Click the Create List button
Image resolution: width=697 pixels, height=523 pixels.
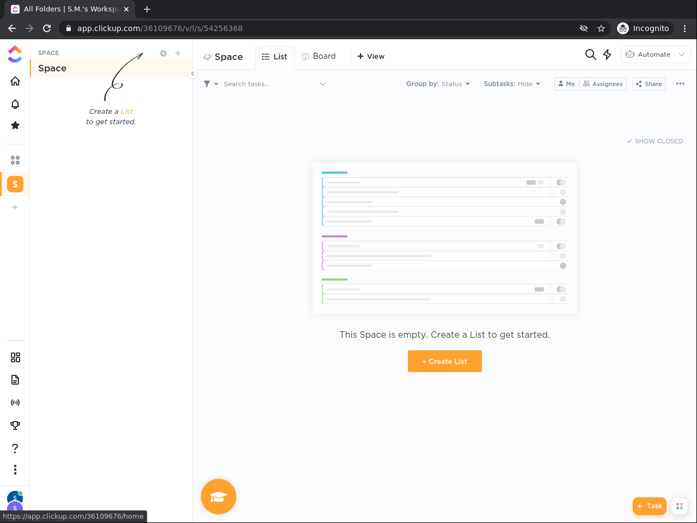click(445, 361)
